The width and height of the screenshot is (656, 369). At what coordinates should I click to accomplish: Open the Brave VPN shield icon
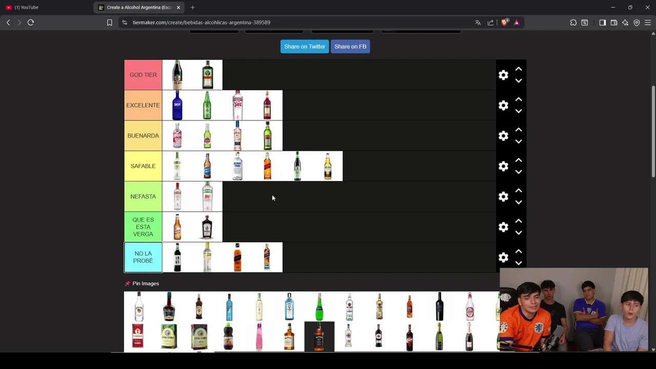pos(637,23)
